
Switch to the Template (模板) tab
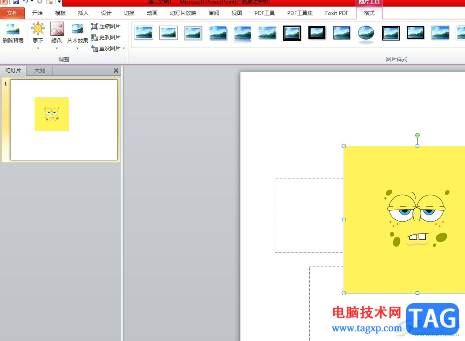(60, 13)
